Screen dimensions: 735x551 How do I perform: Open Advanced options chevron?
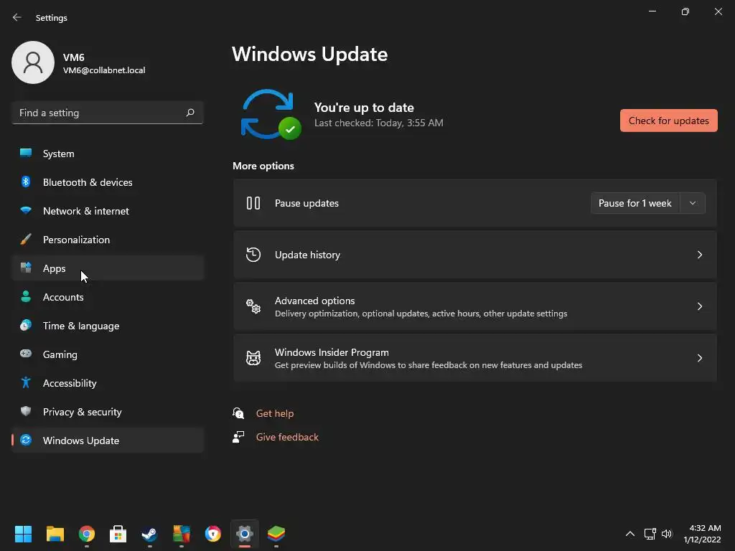699,306
